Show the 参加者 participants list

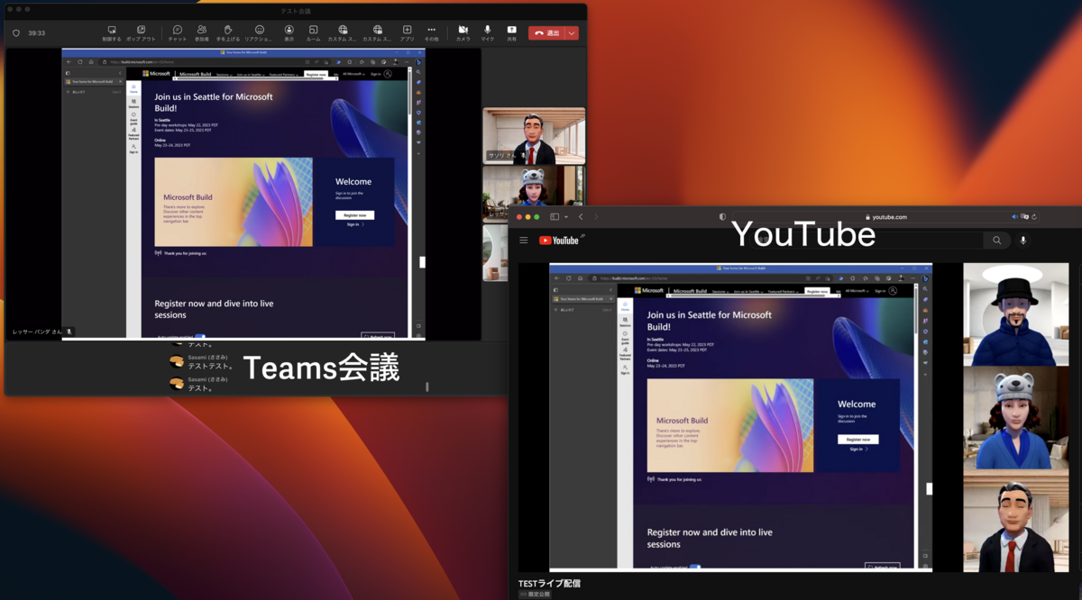point(202,33)
